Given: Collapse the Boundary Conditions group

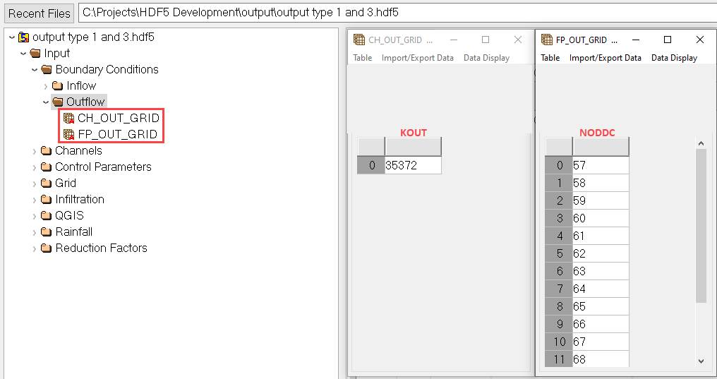Looking at the screenshot, I should pos(34,70).
